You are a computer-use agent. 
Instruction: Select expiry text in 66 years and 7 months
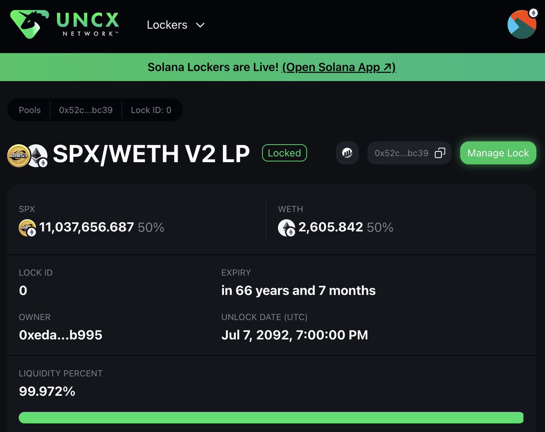click(298, 291)
